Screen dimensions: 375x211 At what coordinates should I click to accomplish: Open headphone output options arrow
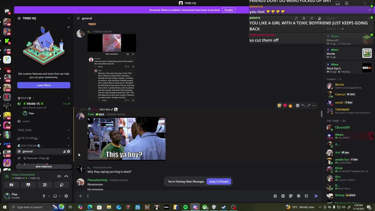pyautogui.click(x=60, y=196)
